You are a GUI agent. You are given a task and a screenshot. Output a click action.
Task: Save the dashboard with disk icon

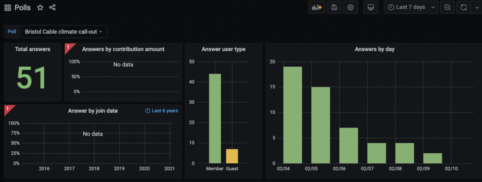[334, 8]
